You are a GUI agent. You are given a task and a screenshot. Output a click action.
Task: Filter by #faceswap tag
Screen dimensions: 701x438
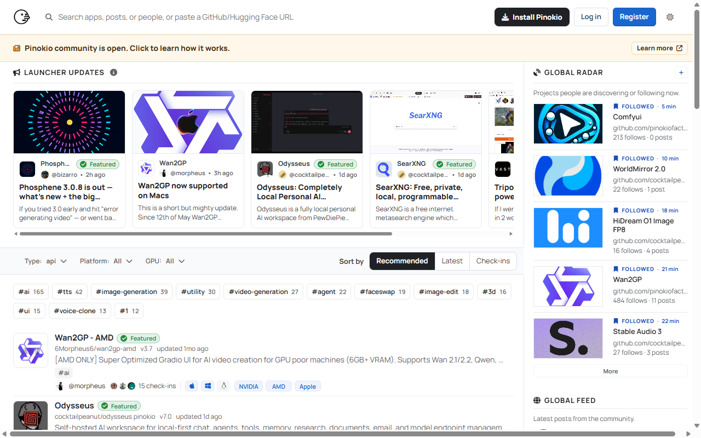coord(382,292)
